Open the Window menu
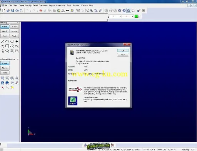The image size is (197, 151). [84, 5]
